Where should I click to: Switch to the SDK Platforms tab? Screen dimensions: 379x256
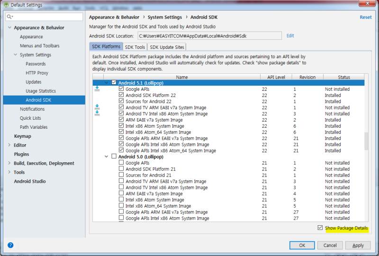tap(106, 47)
